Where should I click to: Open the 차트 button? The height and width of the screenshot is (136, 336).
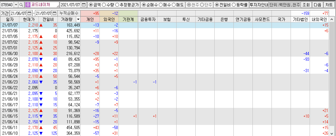tap(329, 5)
